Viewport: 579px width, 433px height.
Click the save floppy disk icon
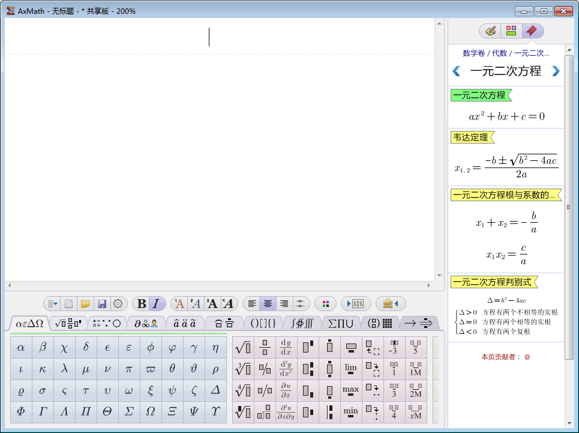click(x=102, y=304)
